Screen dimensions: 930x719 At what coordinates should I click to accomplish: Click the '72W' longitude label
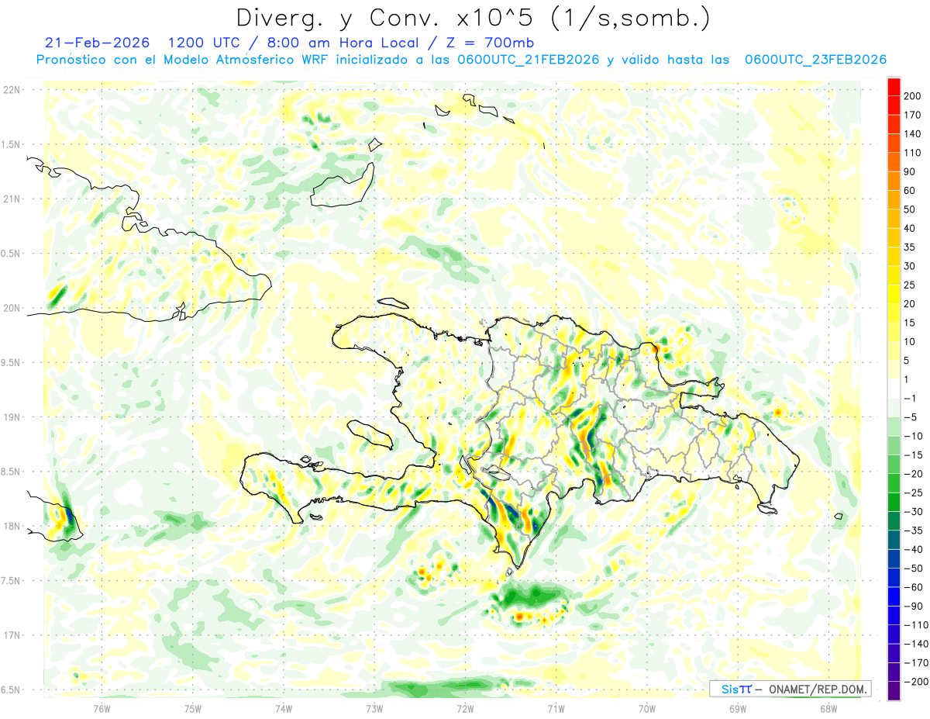point(465,708)
